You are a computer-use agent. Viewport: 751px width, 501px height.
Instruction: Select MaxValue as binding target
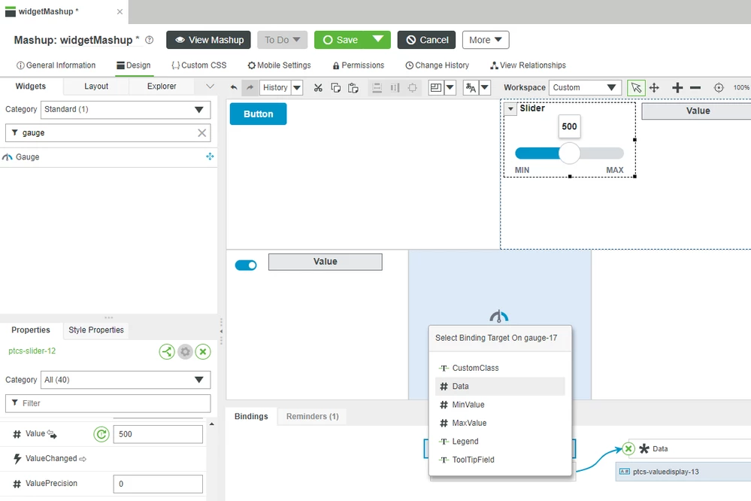[500, 423]
